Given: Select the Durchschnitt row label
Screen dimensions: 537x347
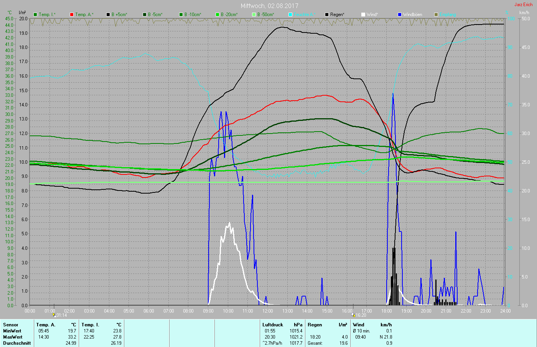Looking at the screenshot, I should point(17,343).
